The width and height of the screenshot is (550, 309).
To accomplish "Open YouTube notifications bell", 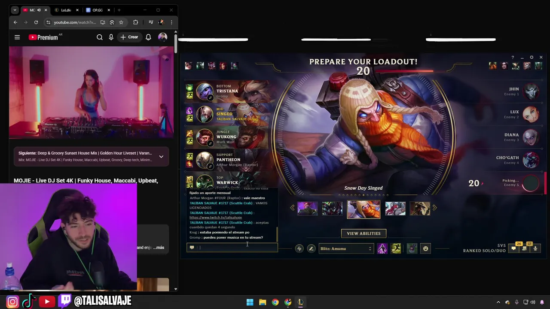I will pyautogui.click(x=148, y=37).
